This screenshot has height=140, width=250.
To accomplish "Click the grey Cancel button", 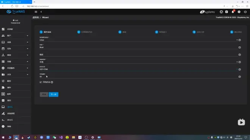I will [x=44, y=94].
